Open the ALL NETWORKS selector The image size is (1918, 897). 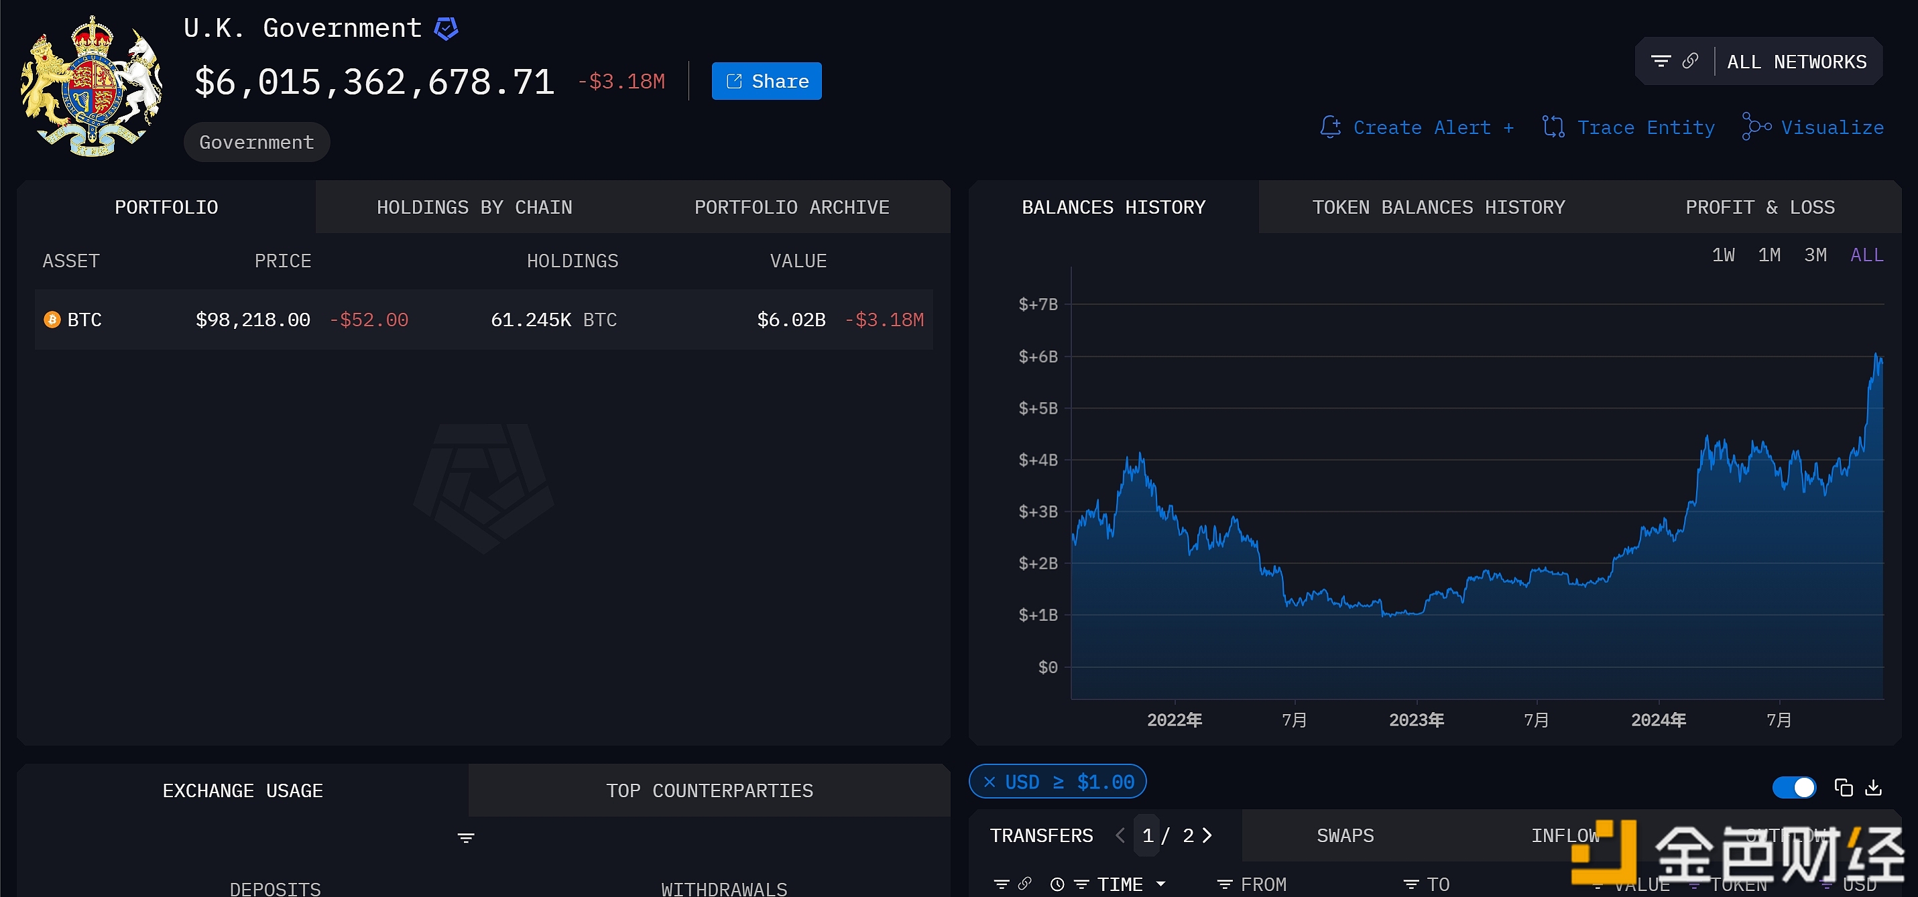point(1796,62)
